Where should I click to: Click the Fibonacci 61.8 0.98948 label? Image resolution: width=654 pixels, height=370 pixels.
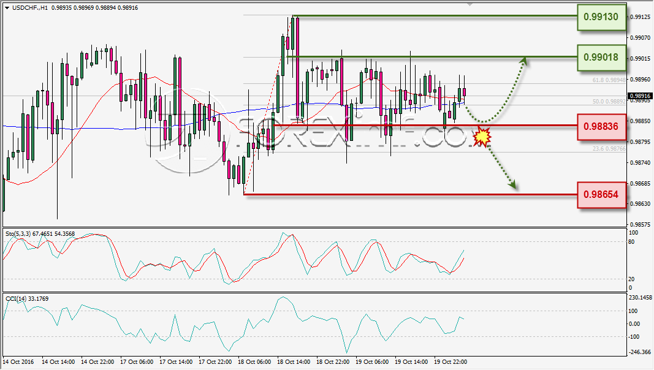point(609,80)
